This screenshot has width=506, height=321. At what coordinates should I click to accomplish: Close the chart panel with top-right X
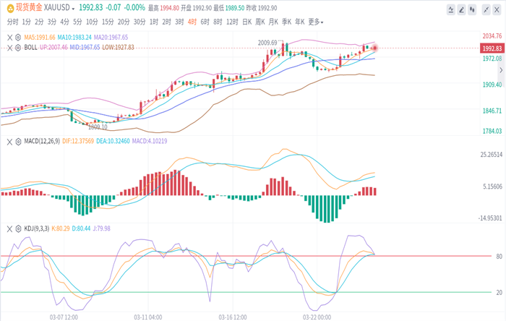[495, 9]
